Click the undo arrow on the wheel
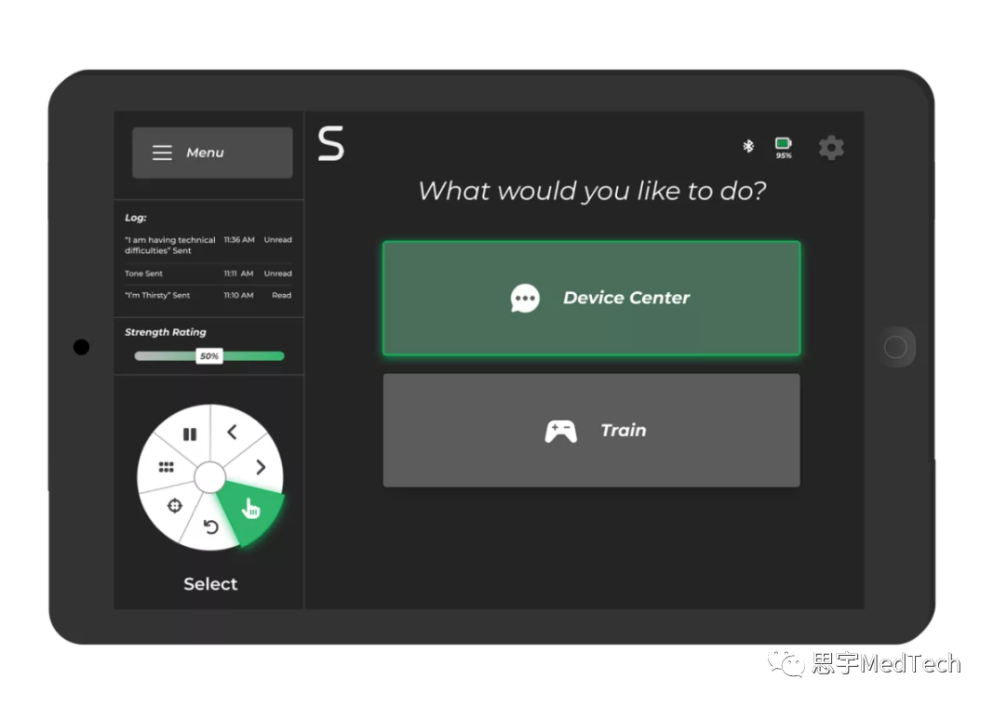The image size is (994, 706). coord(210,526)
